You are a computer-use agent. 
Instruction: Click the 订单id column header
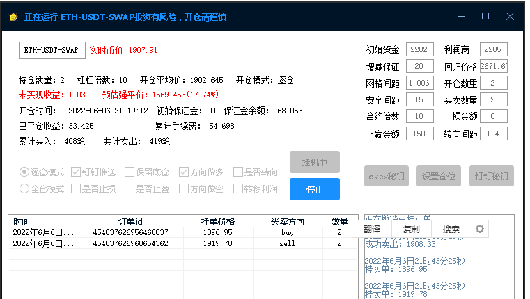130,221
